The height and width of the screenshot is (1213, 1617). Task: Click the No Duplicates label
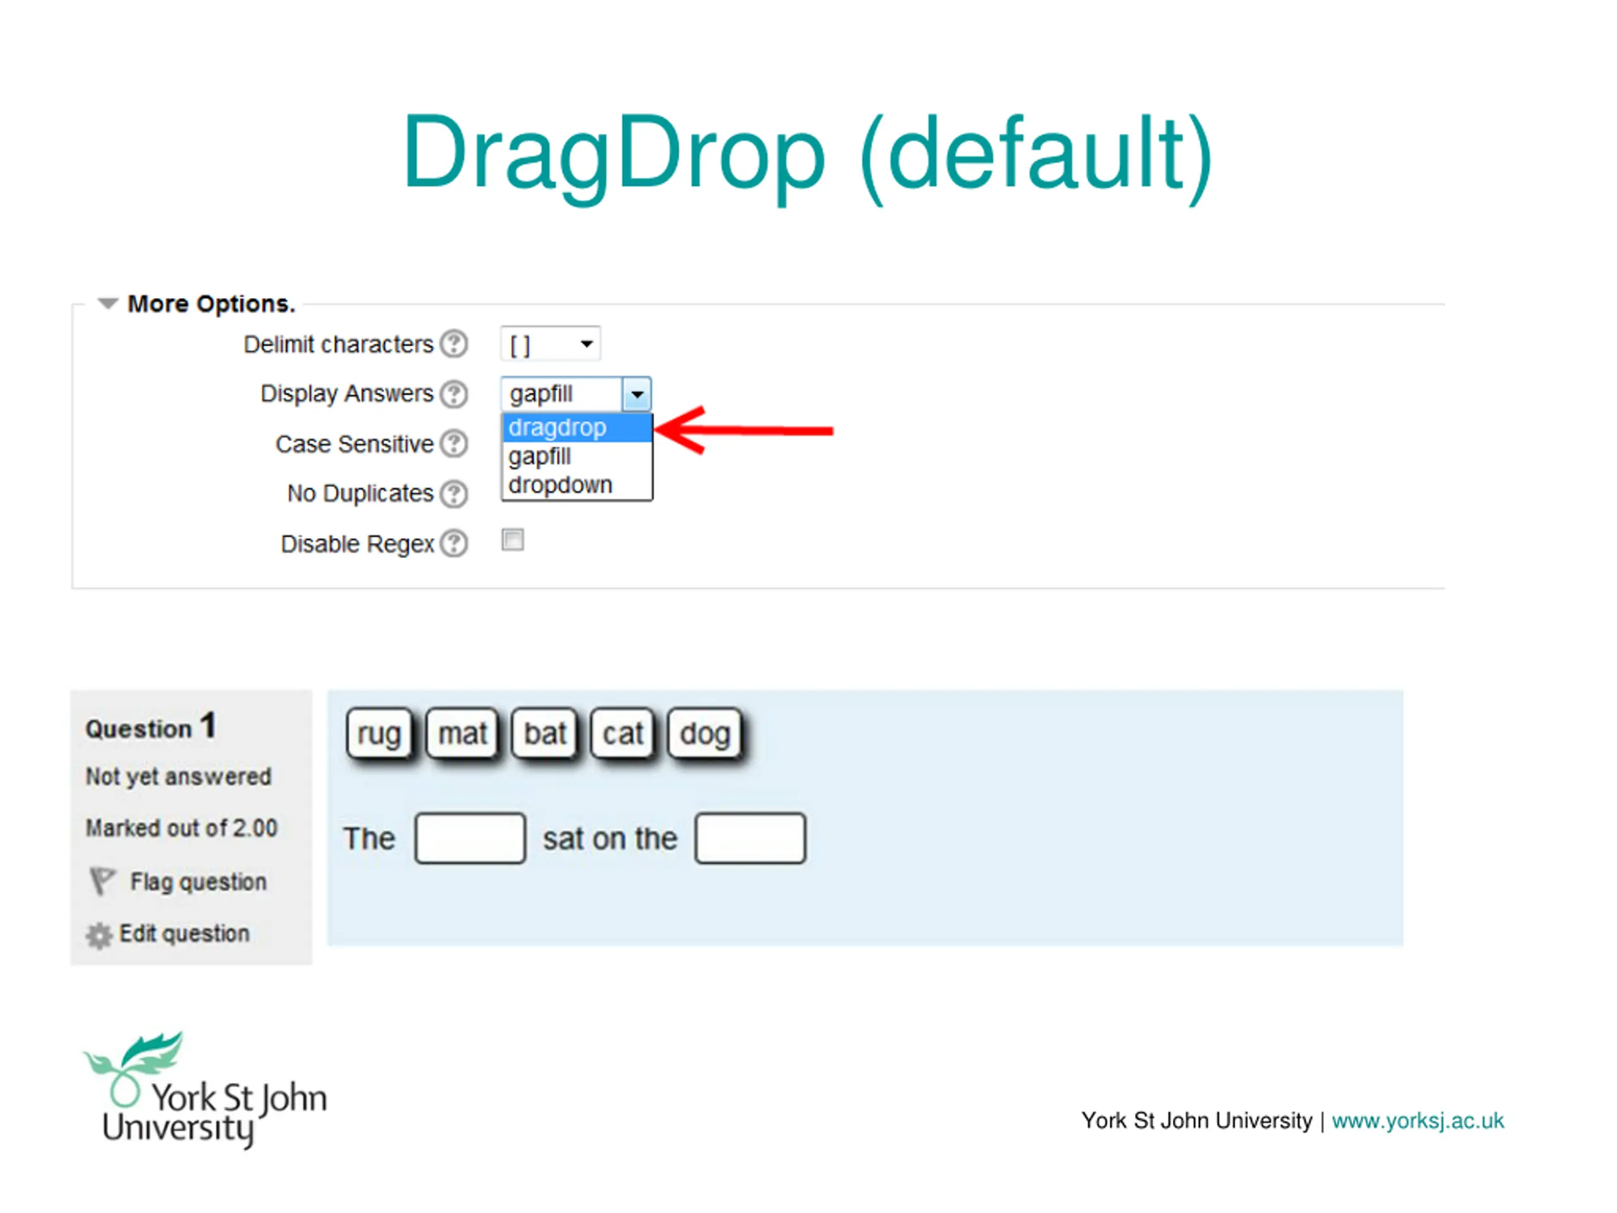coord(361,494)
